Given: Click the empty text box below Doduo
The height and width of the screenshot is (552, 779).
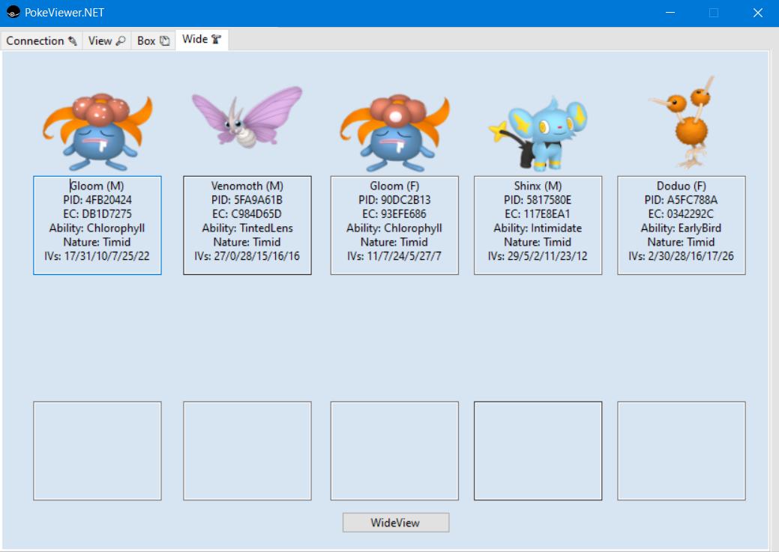Looking at the screenshot, I should (682, 451).
